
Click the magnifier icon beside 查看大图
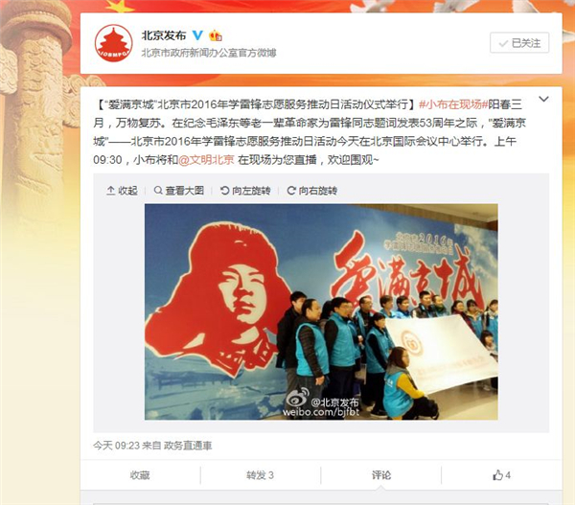[x=158, y=191]
